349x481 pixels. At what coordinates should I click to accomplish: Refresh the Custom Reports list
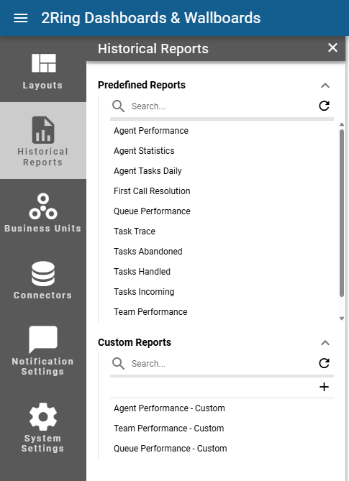(x=324, y=363)
